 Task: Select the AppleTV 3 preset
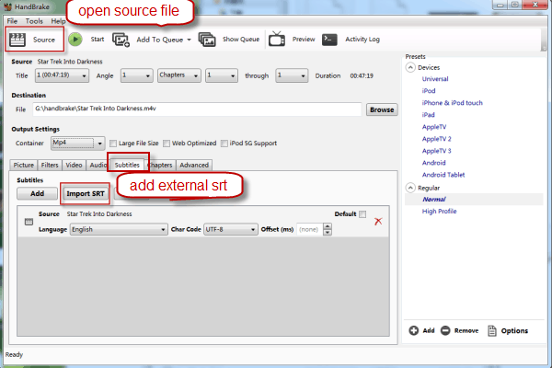pyautogui.click(x=436, y=151)
